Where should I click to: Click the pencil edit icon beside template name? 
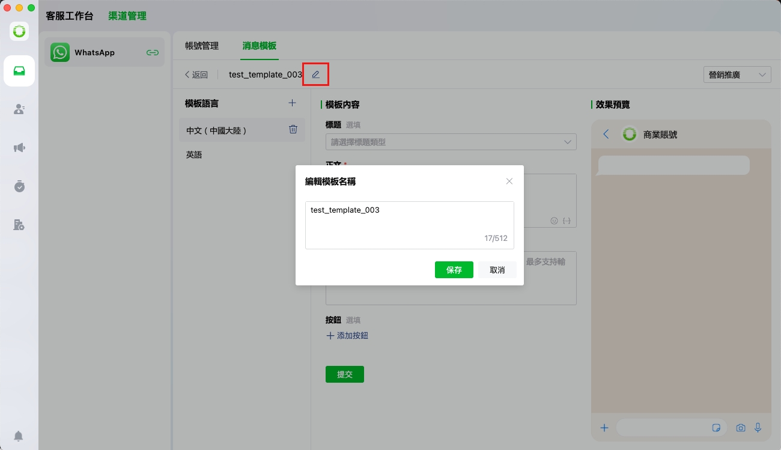pos(315,74)
